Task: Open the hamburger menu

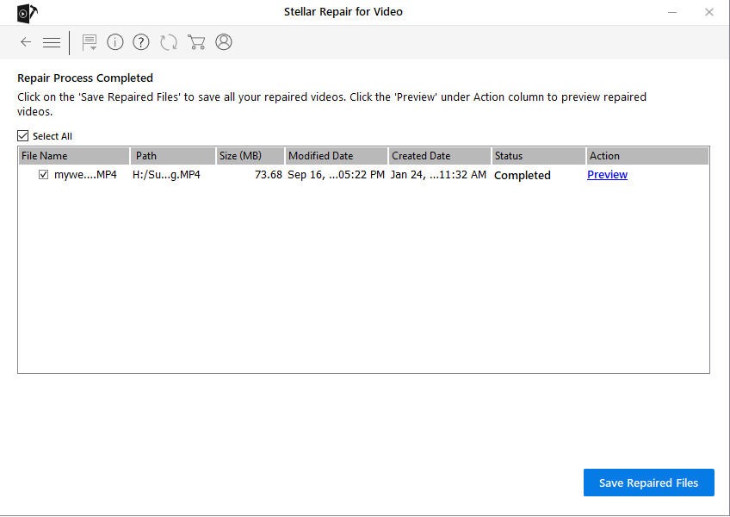Action: point(52,42)
